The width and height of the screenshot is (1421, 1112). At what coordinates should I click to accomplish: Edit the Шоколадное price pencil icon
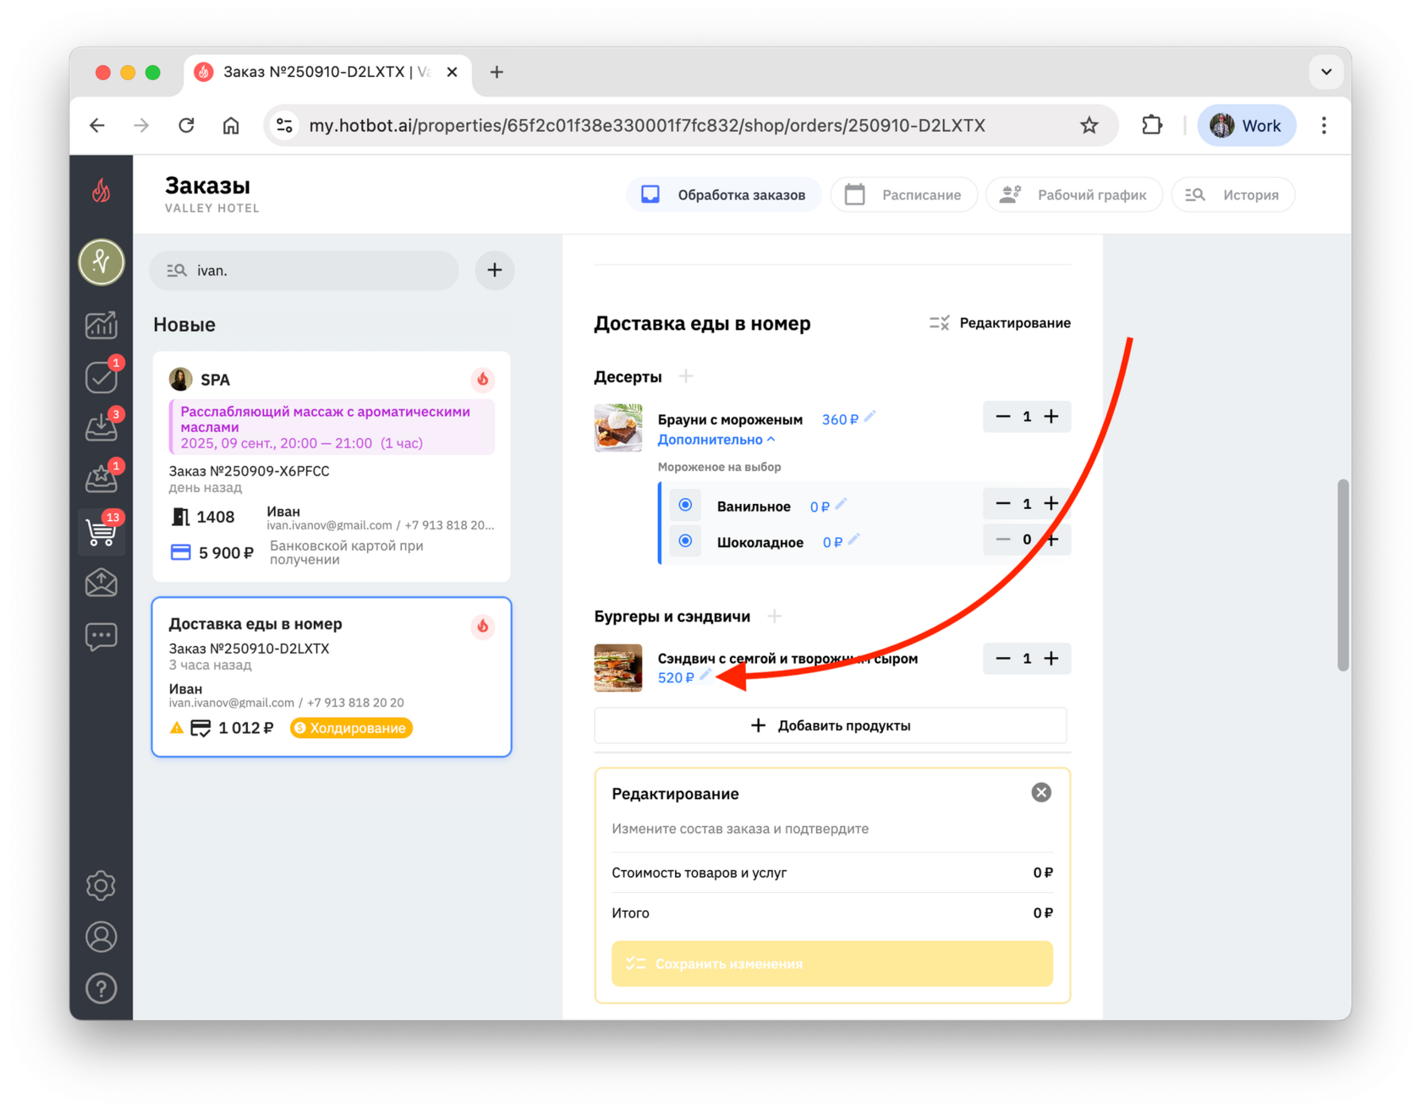[x=854, y=540]
